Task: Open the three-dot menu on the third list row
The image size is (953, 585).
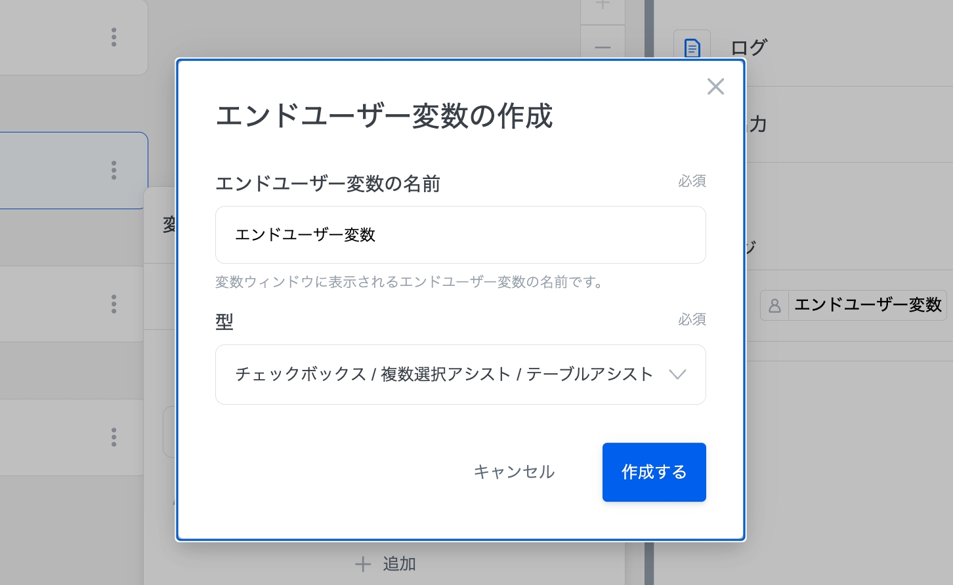Action: click(114, 304)
